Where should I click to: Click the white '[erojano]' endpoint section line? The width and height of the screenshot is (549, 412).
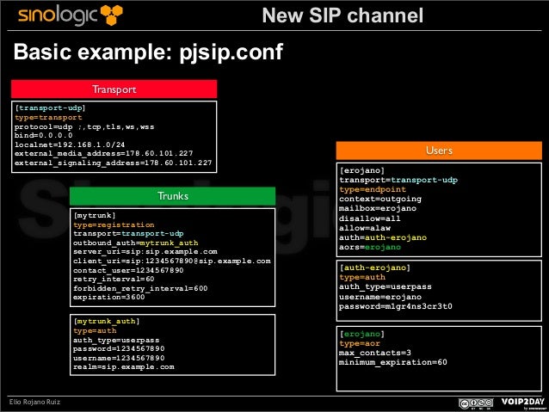362,170
